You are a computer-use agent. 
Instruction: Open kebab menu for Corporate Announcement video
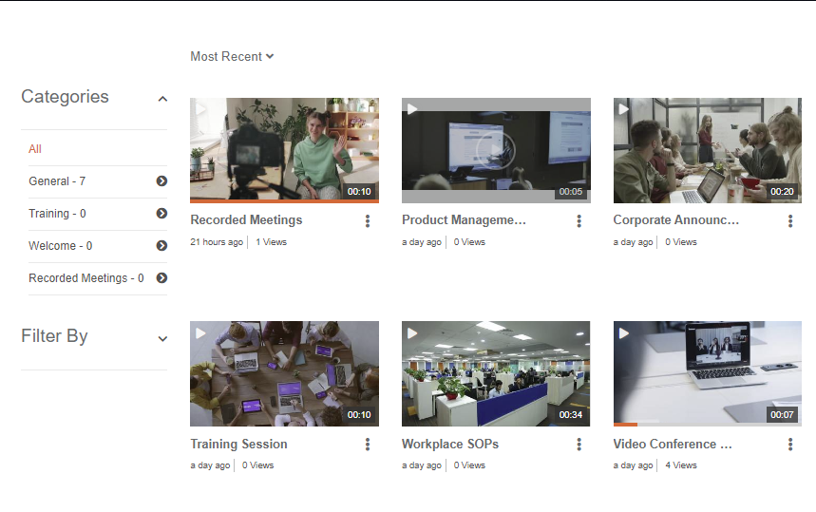[x=790, y=221]
